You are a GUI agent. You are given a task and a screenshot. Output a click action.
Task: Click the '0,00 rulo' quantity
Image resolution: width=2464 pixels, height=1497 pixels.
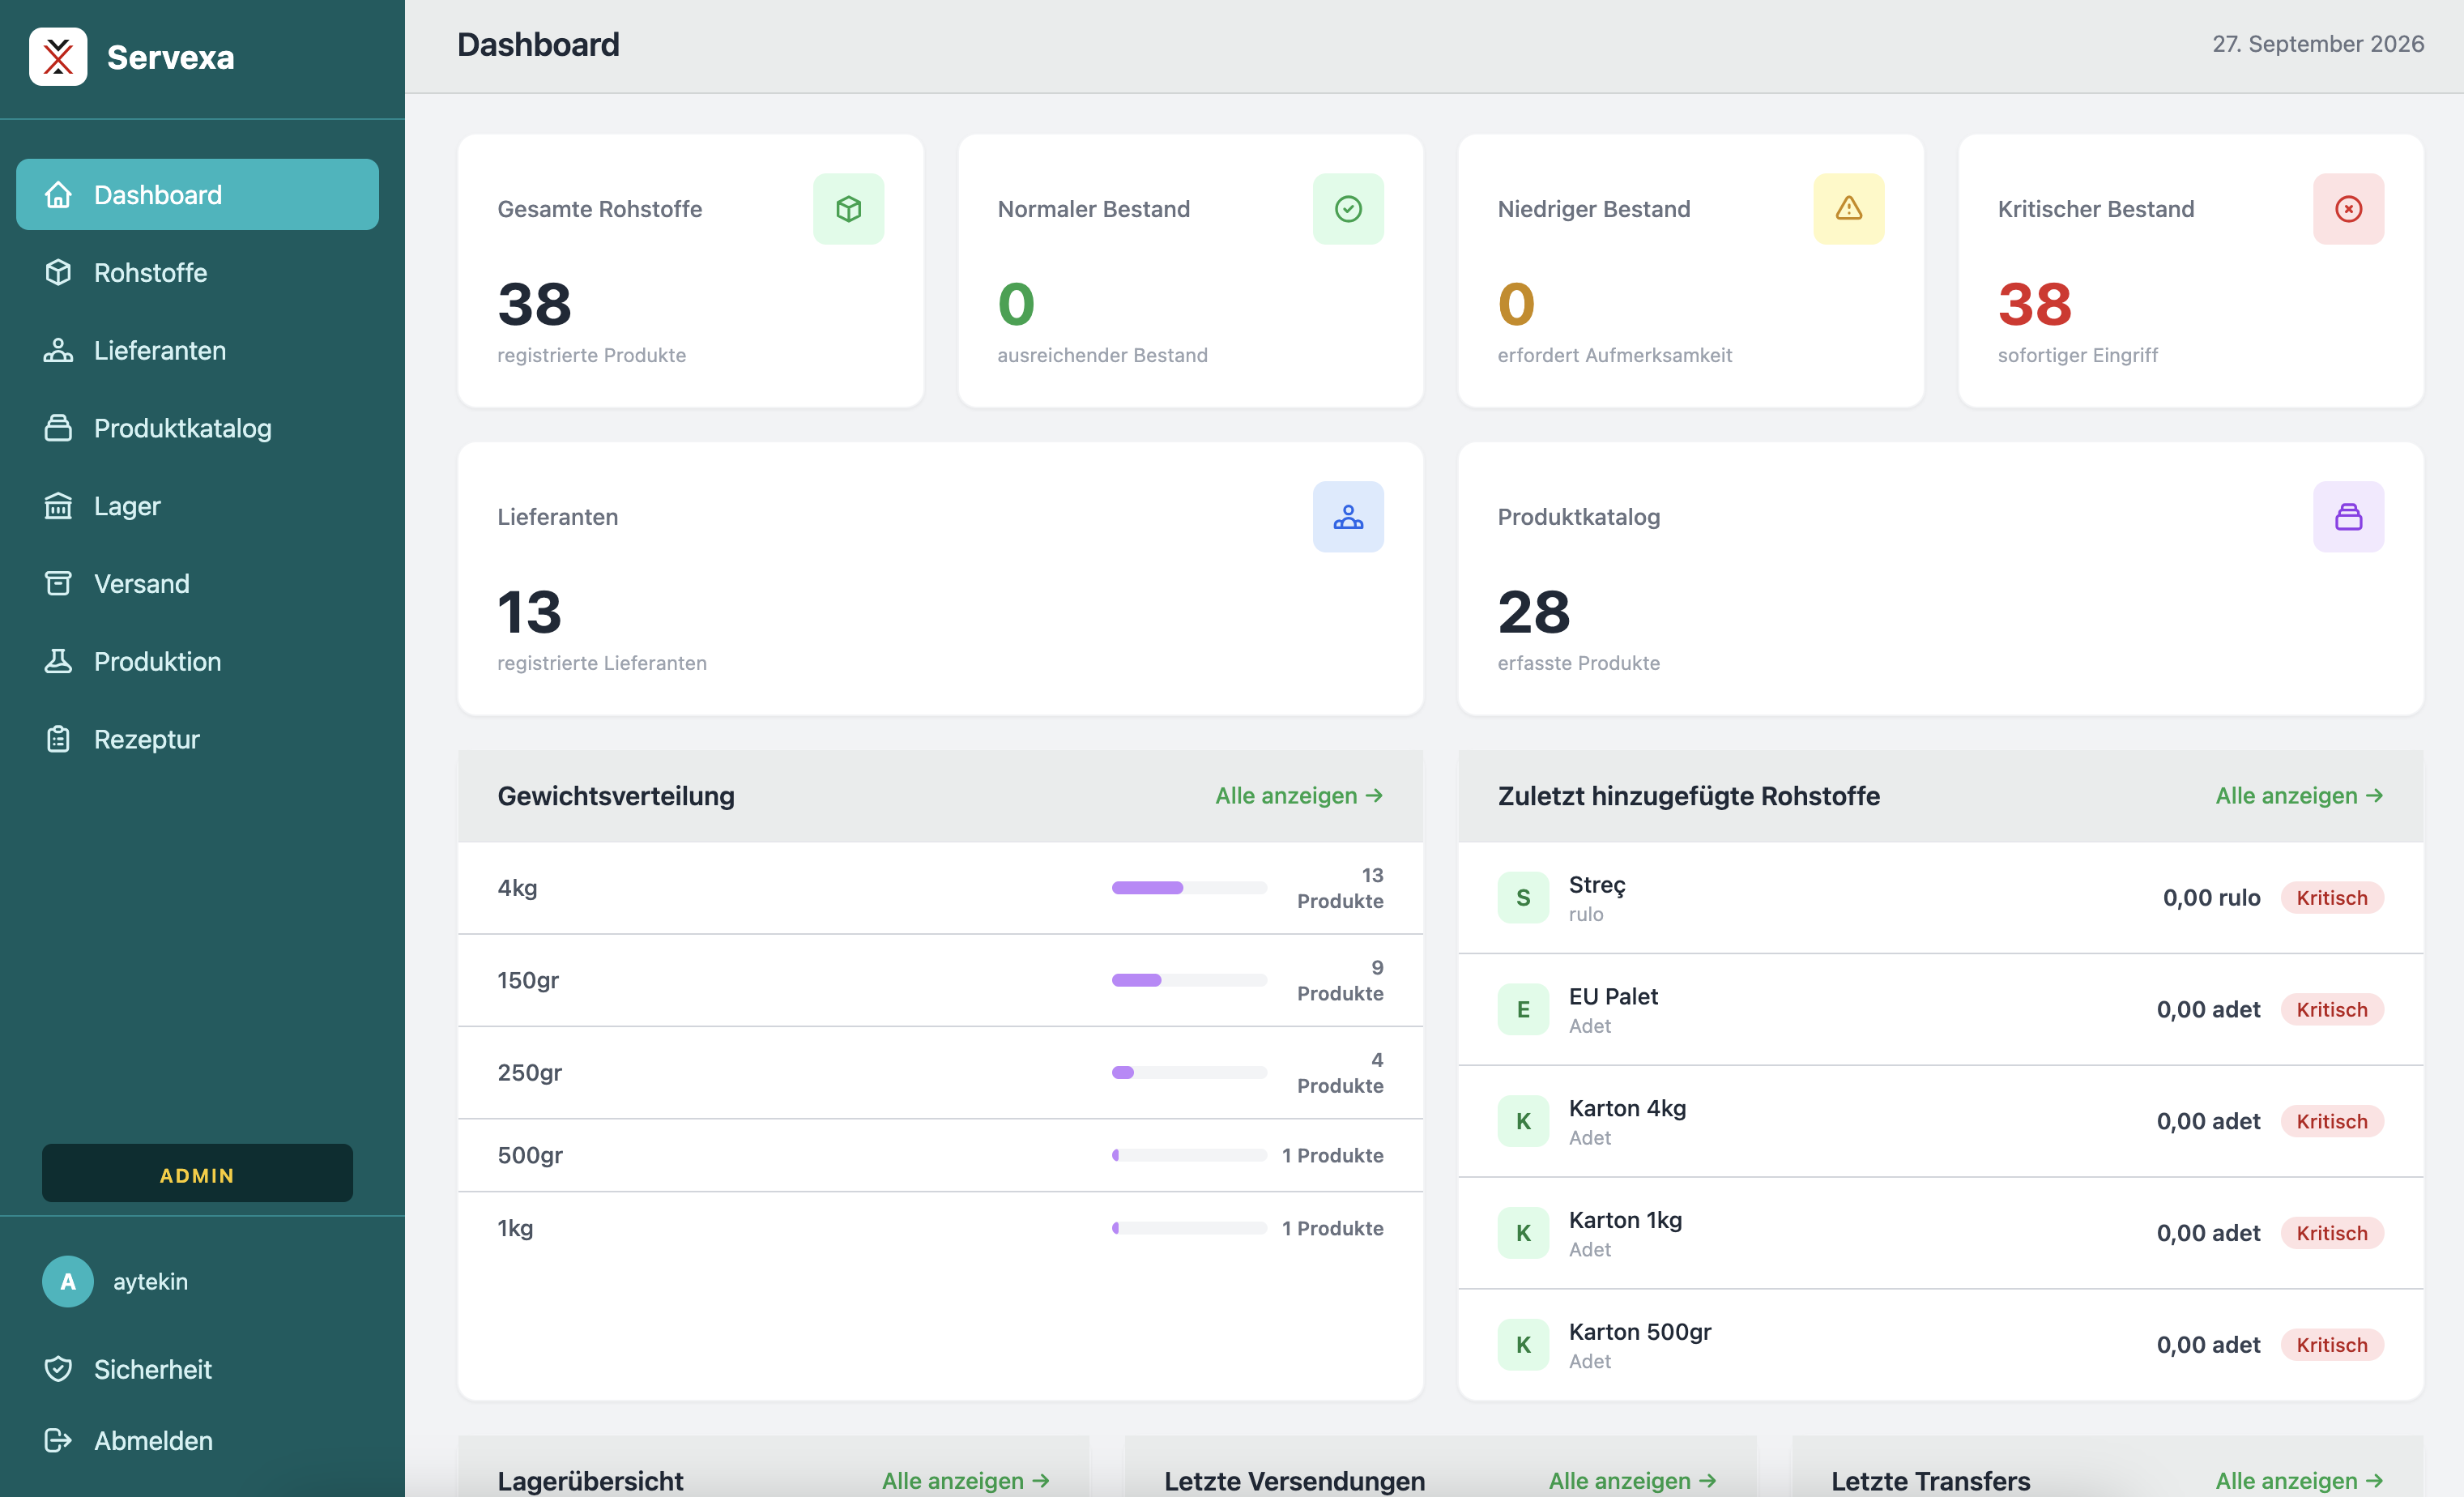click(2211, 898)
